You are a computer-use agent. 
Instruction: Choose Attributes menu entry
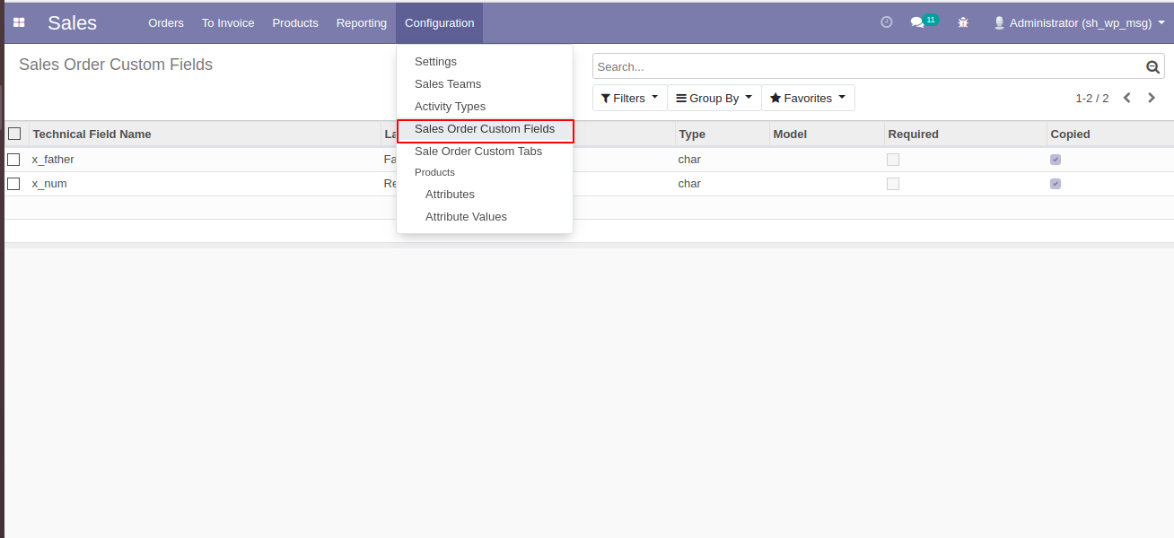coord(485,194)
